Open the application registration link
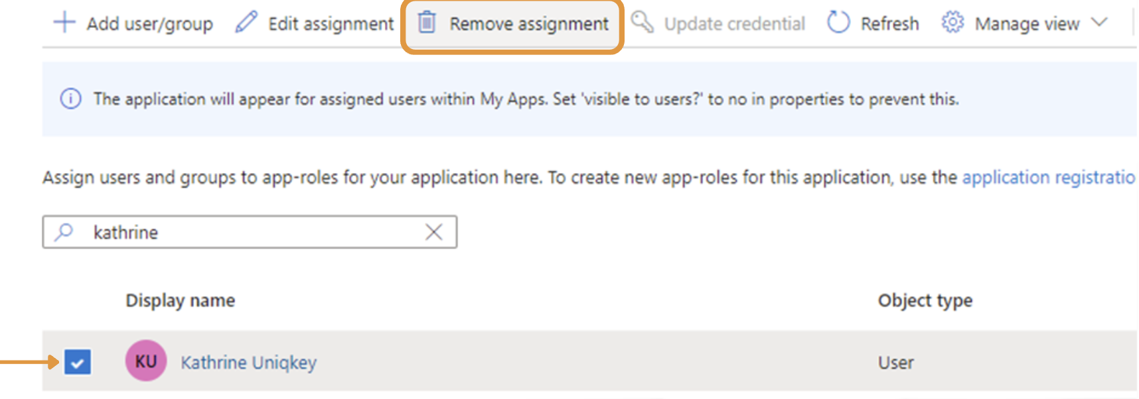This screenshot has width=1139, height=399. 1049,177
